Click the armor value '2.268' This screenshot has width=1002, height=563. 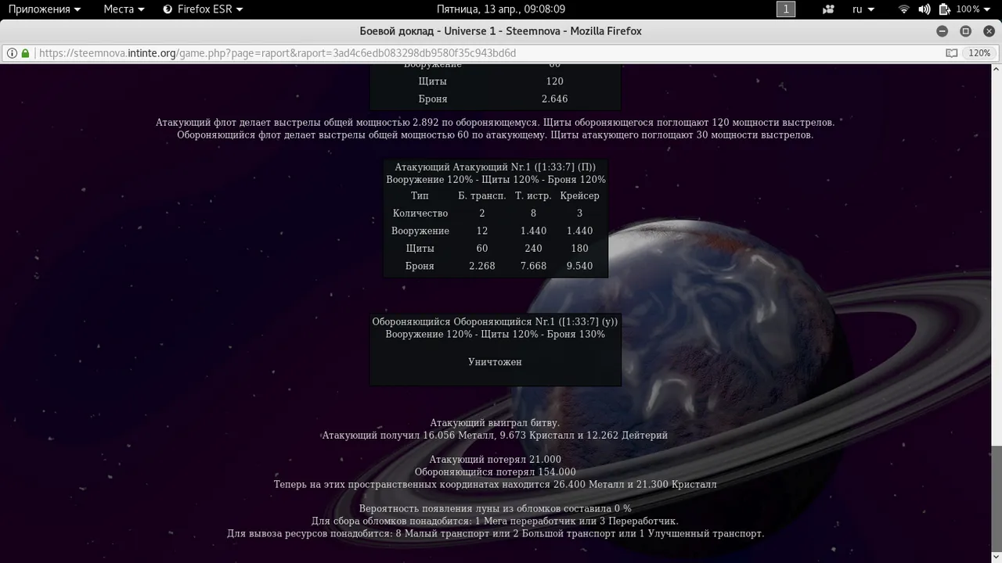[481, 267]
